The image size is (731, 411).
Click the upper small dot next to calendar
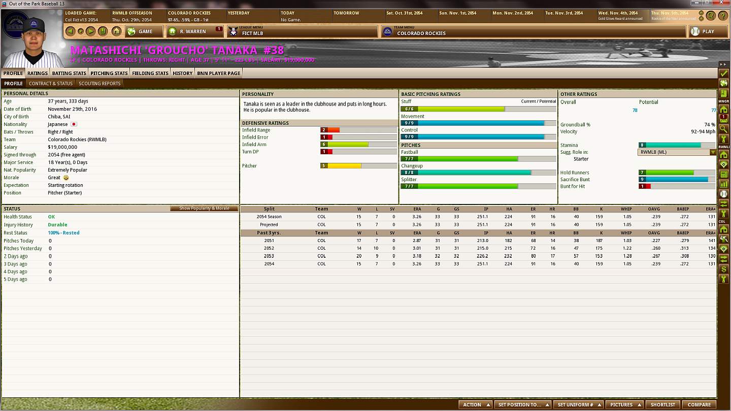(x=702, y=13)
